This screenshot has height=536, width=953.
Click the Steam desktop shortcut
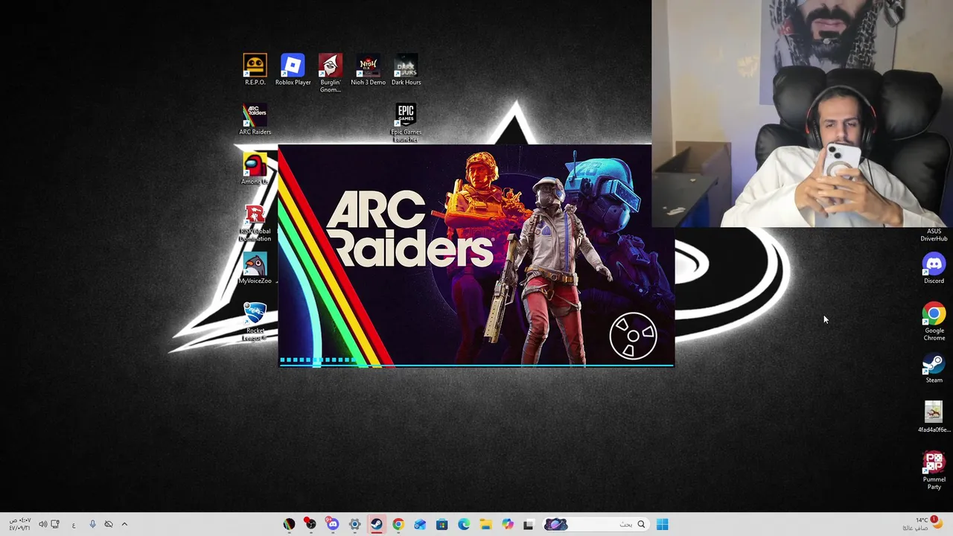[x=934, y=368]
